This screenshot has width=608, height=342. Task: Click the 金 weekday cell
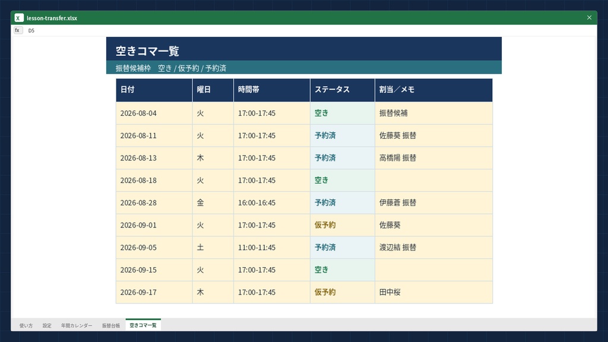point(213,203)
